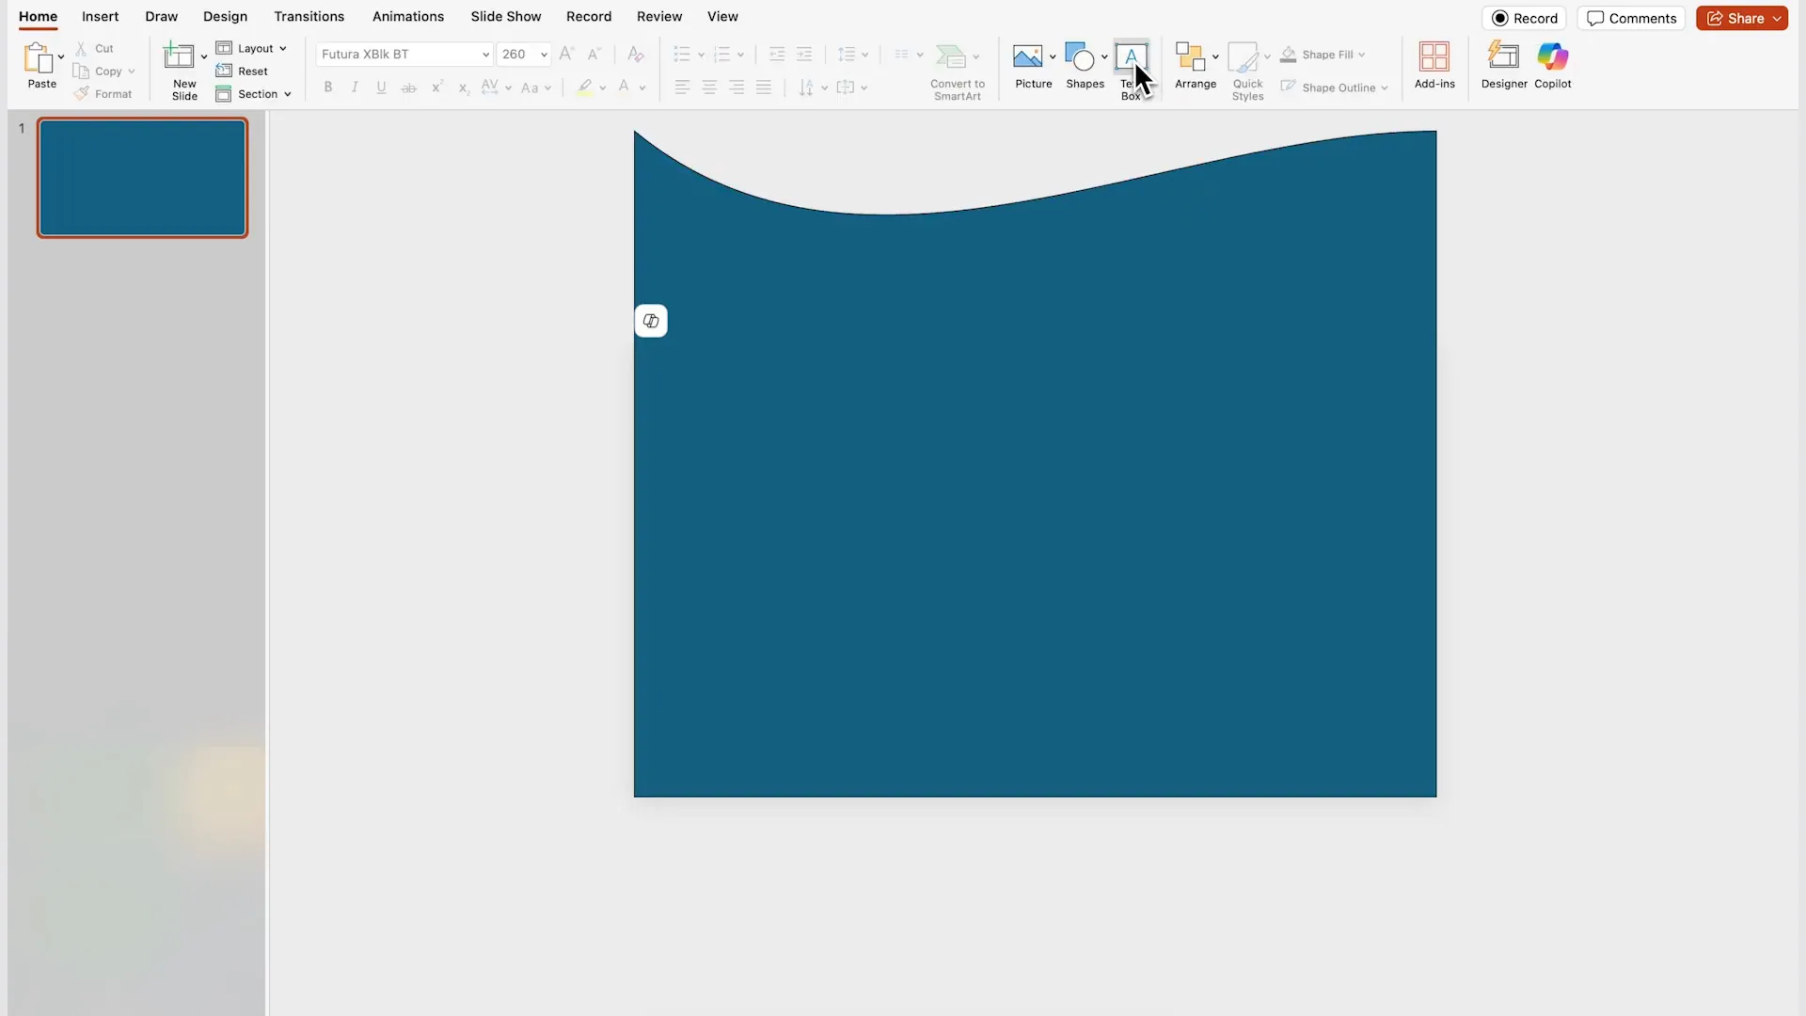Select slide 1 thumbnail
Screen dimensions: 1806x1016
click(x=142, y=178)
